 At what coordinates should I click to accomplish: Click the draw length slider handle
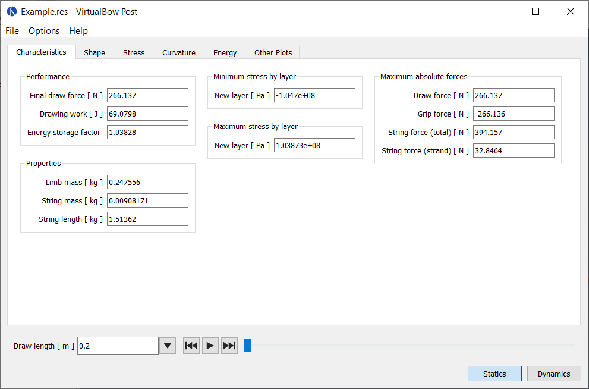248,345
